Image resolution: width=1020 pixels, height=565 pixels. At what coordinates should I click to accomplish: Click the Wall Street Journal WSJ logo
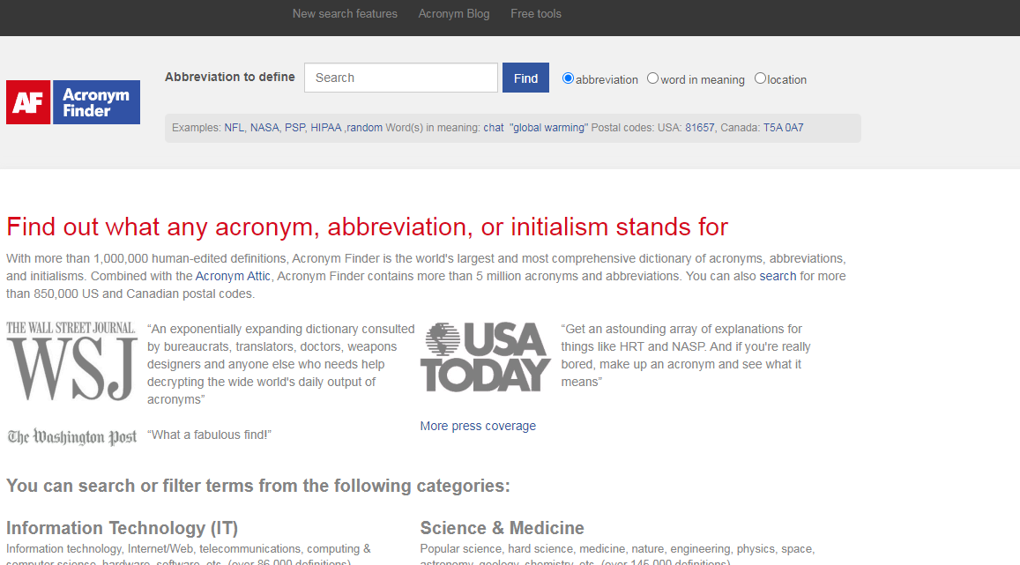(x=71, y=361)
